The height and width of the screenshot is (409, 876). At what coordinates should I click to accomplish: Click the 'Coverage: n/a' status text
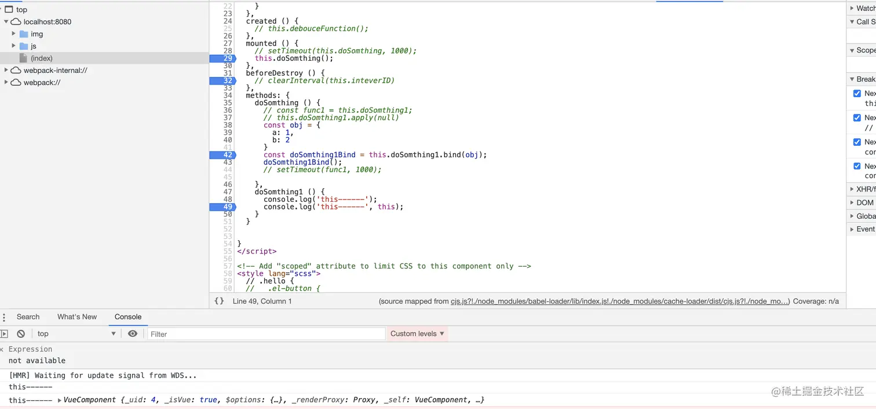pyautogui.click(x=816, y=301)
